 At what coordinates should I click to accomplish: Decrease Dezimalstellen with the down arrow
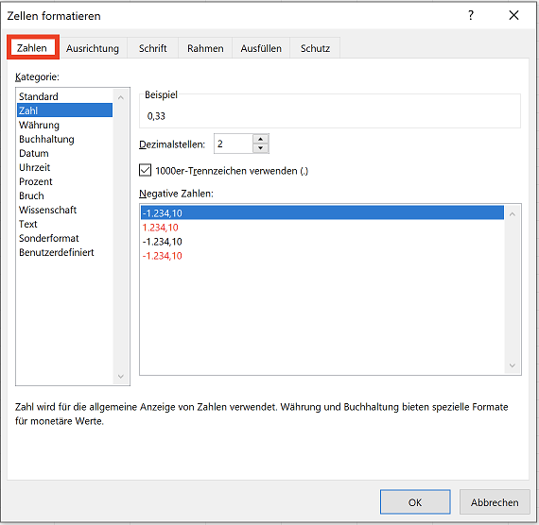(x=261, y=148)
